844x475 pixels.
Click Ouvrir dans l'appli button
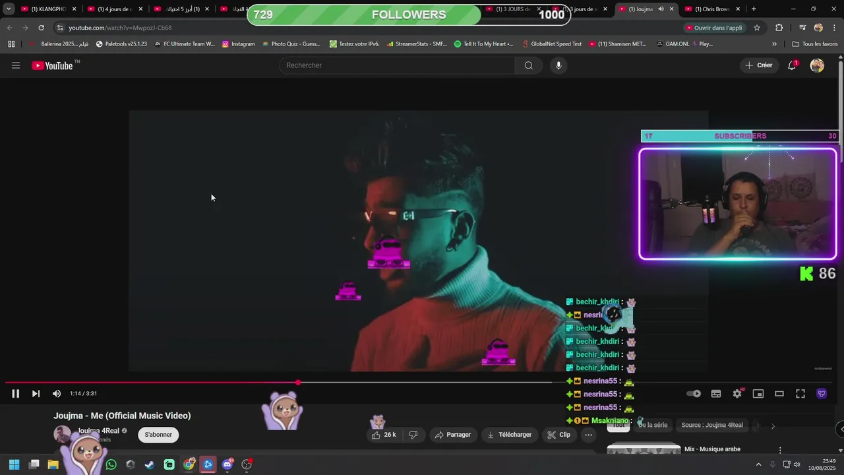713,28
